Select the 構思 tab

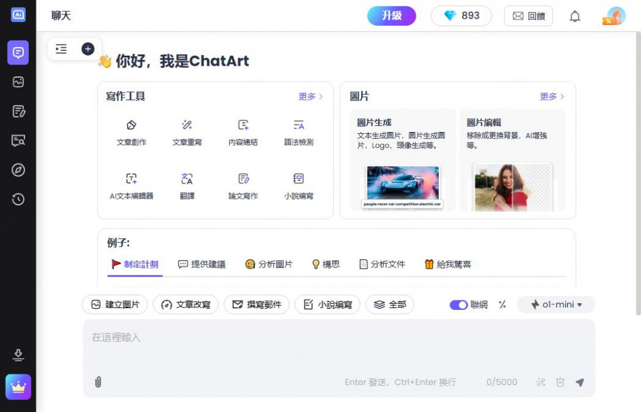coord(326,264)
